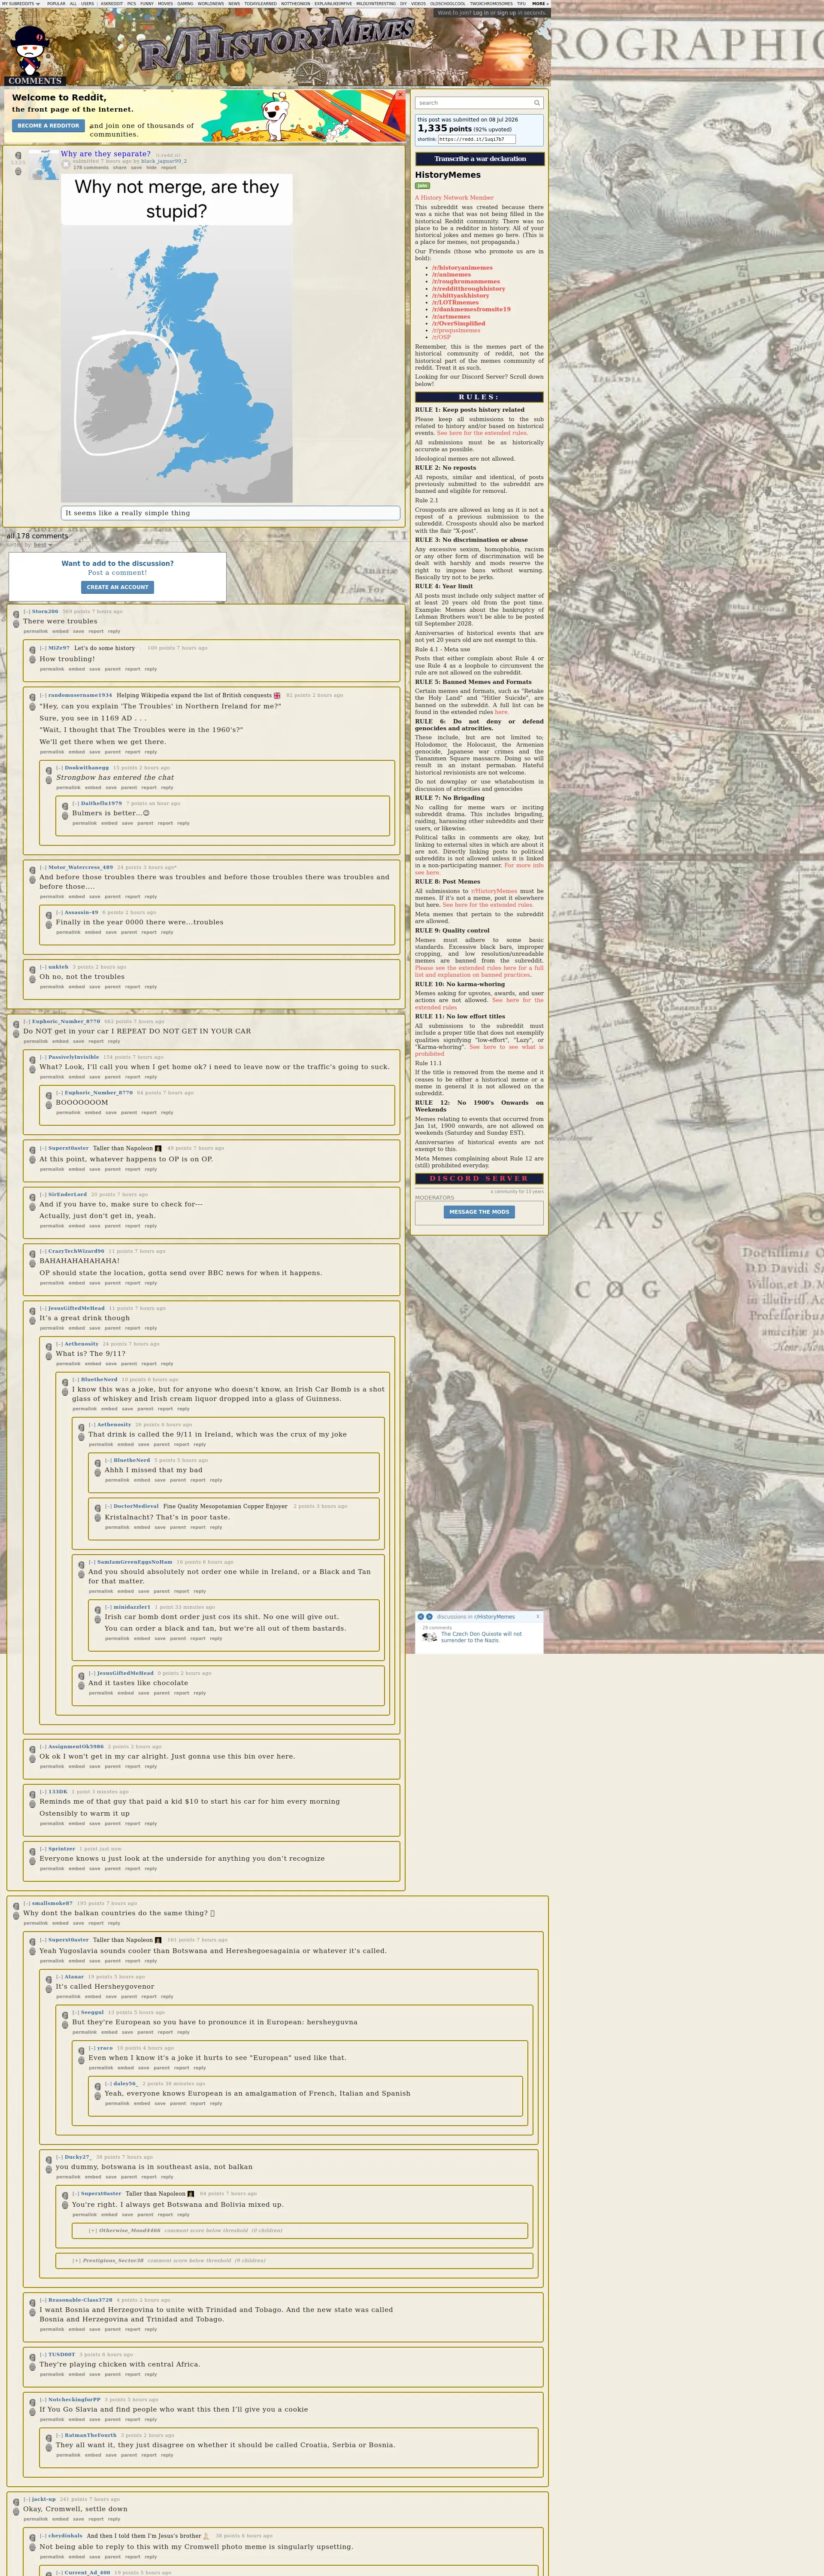
Task: Open /r/historyanimemes sidebar link
Action: click(462, 268)
